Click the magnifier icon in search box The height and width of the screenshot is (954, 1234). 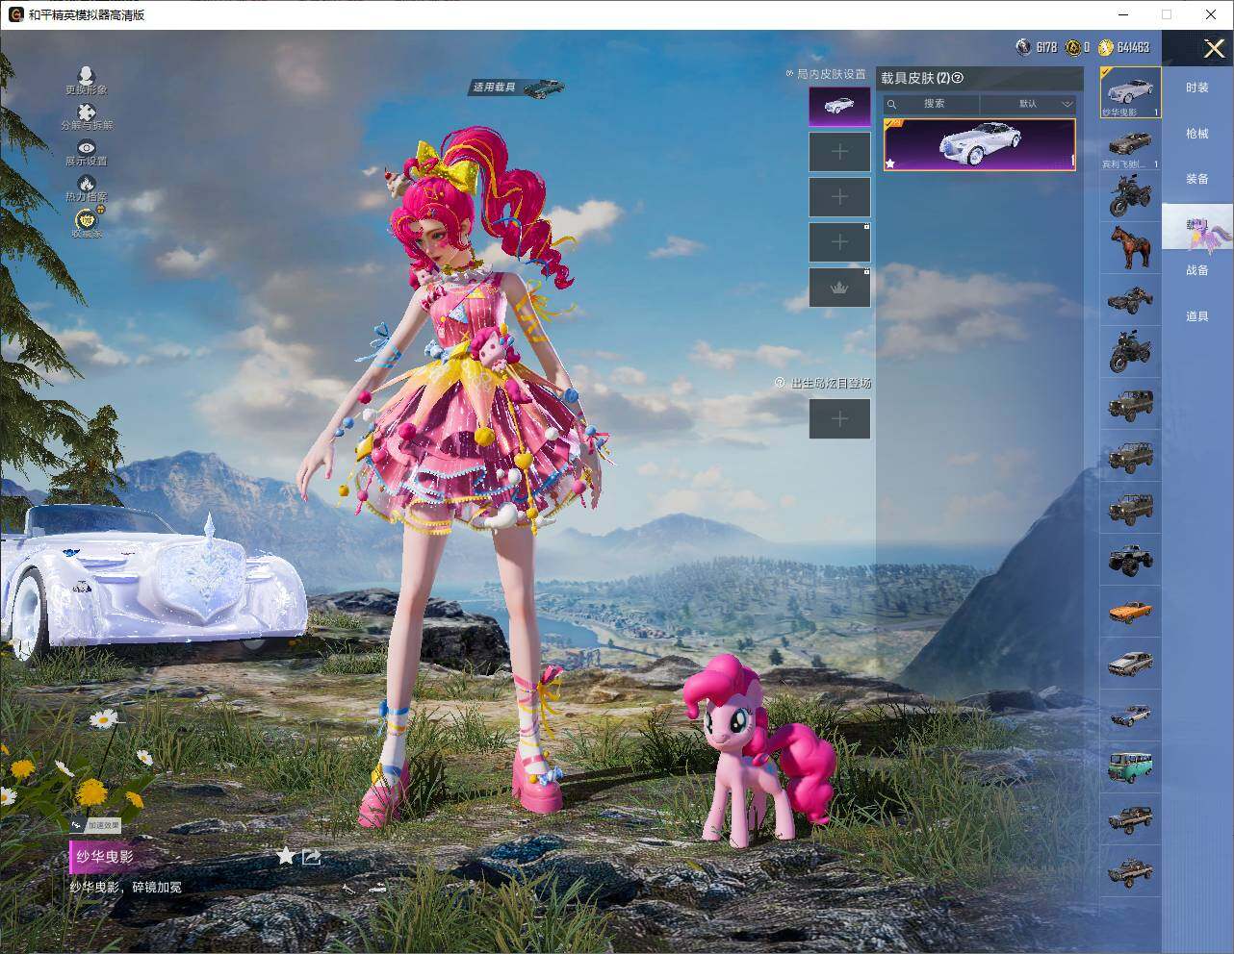pyautogui.click(x=892, y=104)
